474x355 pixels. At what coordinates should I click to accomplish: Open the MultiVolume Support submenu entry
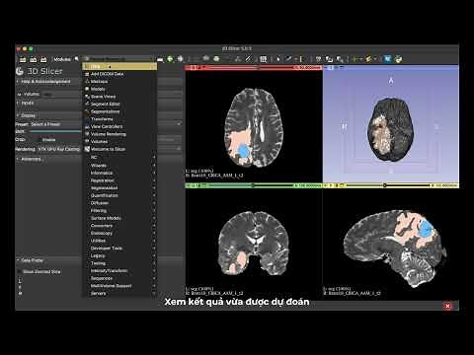point(119,286)
